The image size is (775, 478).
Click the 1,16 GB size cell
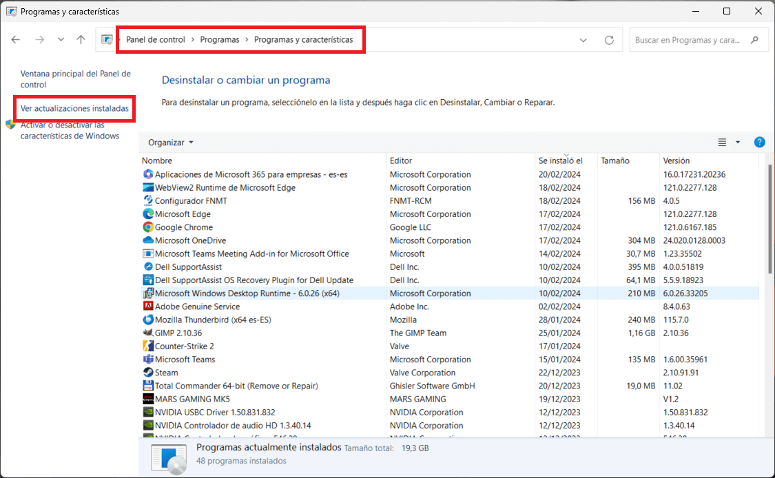tap(641, 333)
